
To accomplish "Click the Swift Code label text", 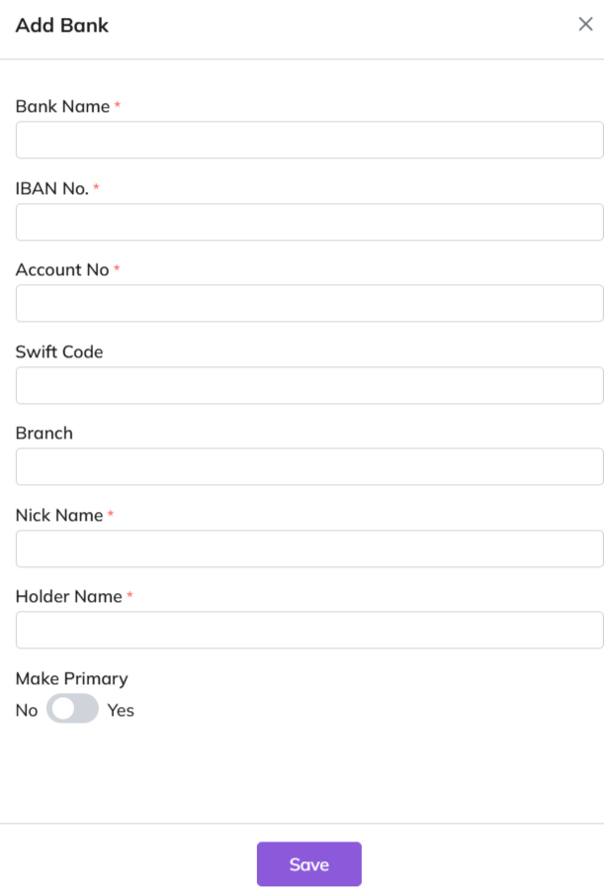I will 59,351.
